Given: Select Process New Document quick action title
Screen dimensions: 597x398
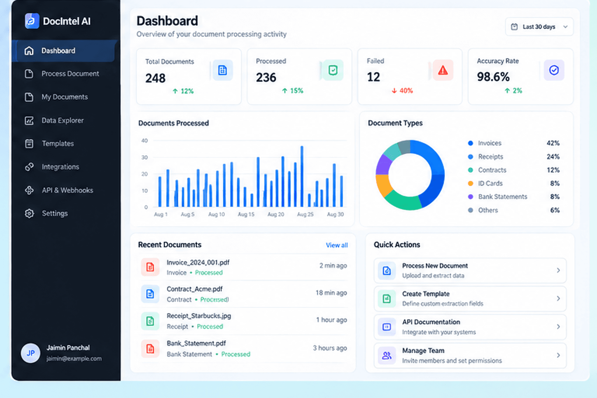Looking at the screenshot, I should (435, 266).
